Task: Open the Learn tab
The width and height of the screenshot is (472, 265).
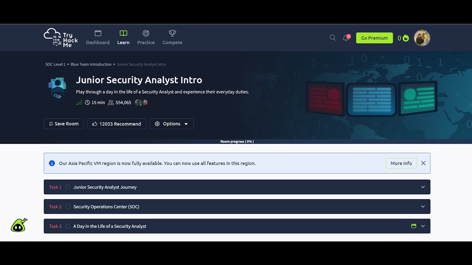Action: [x=123, y=38]
